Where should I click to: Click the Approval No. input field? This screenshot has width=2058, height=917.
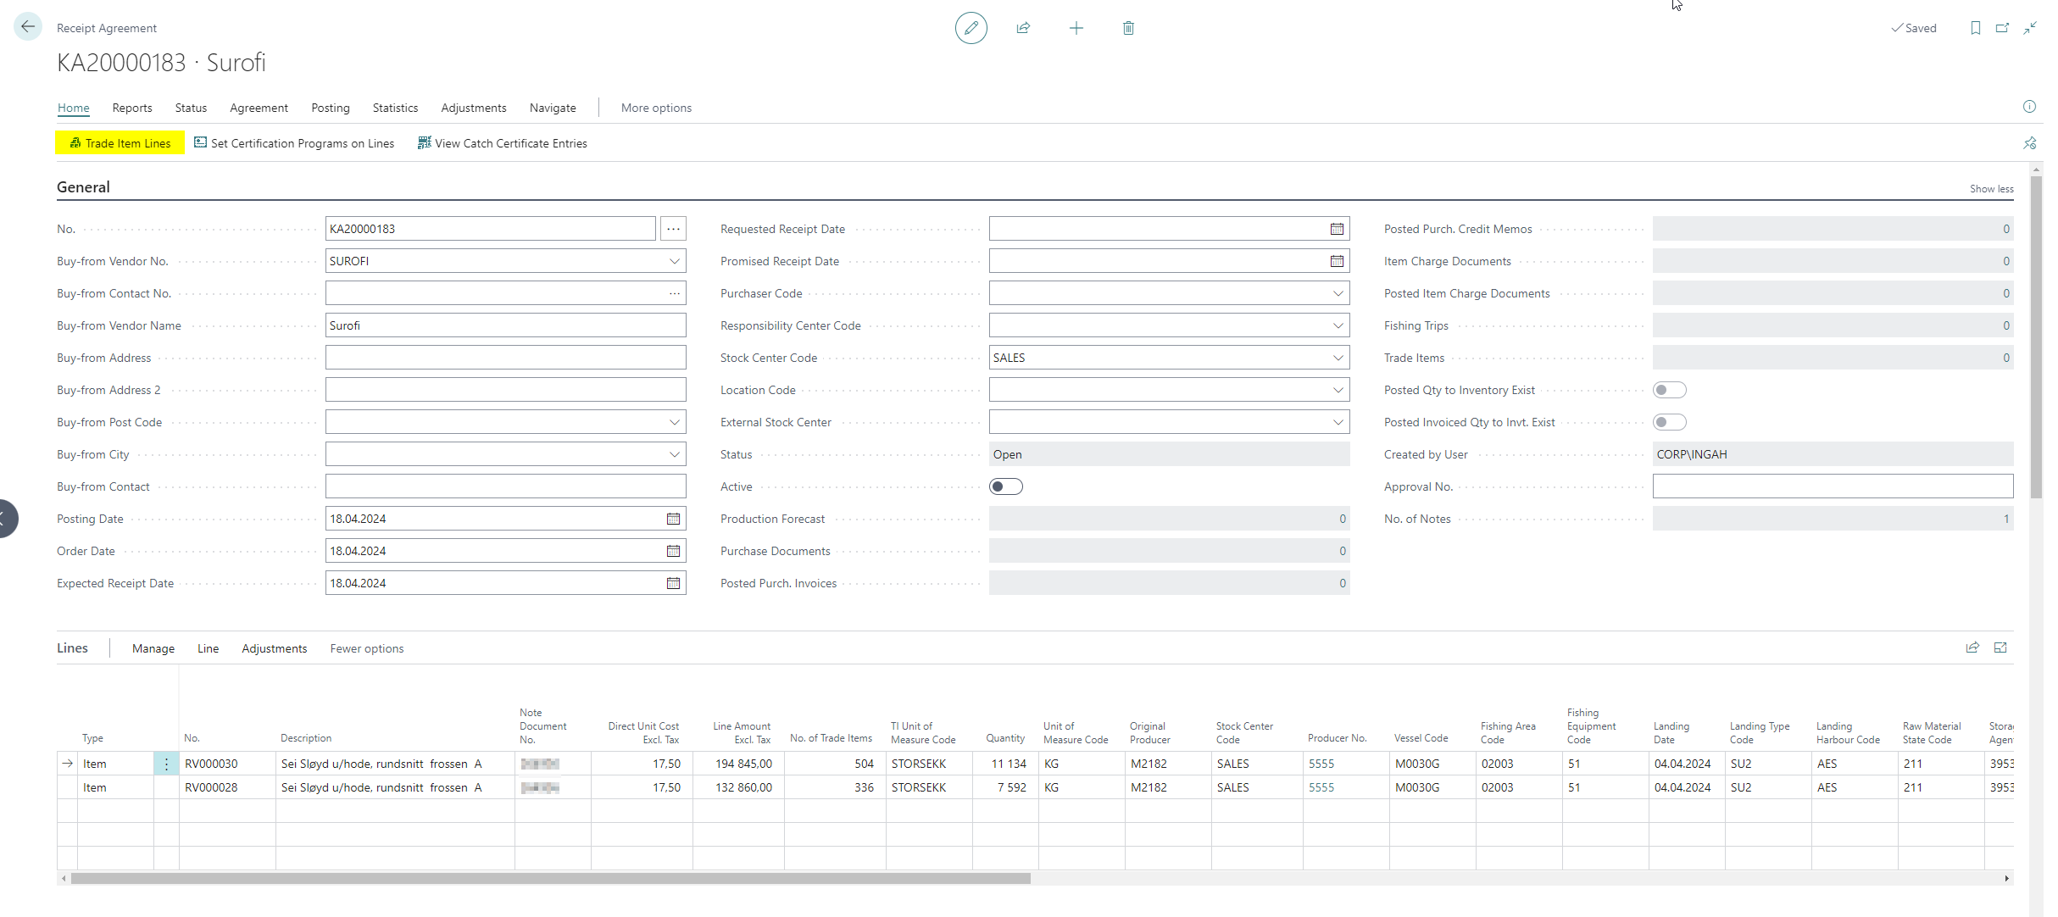[x=1832, y=486]
